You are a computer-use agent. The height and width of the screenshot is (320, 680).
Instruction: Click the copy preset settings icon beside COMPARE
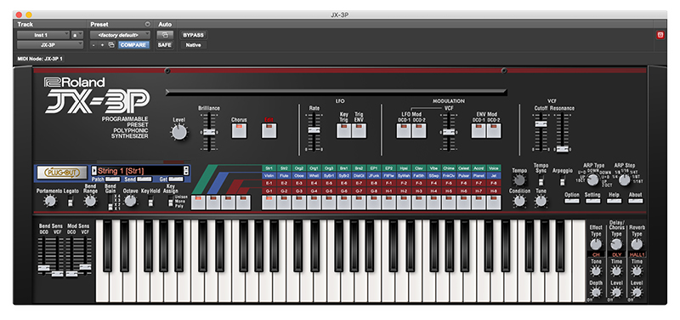(111, 45)
